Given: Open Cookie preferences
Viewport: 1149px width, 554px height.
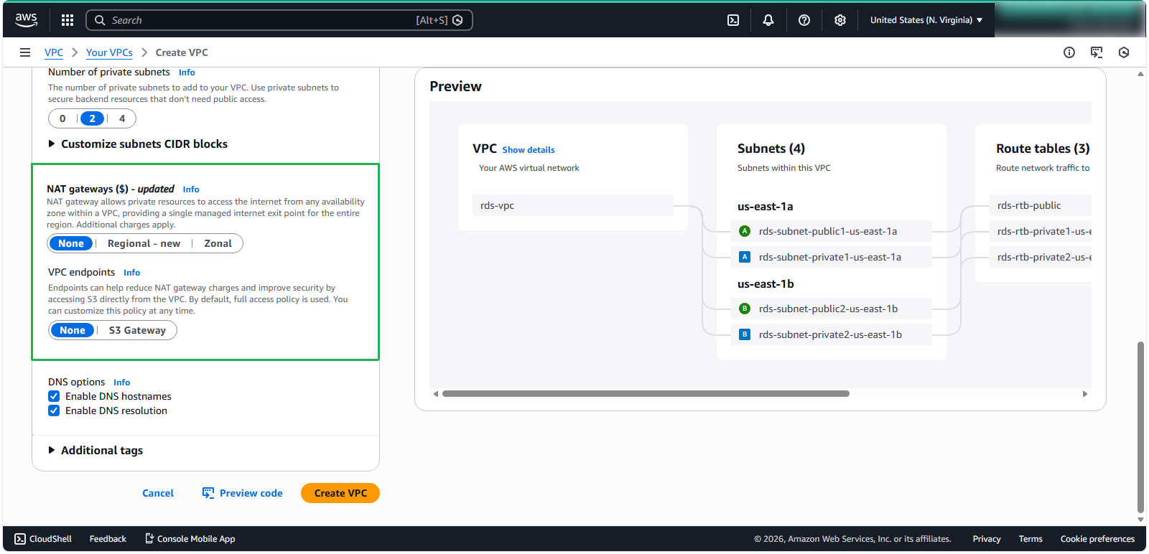Looking at the screenshot, I should tap(1097, 539).
